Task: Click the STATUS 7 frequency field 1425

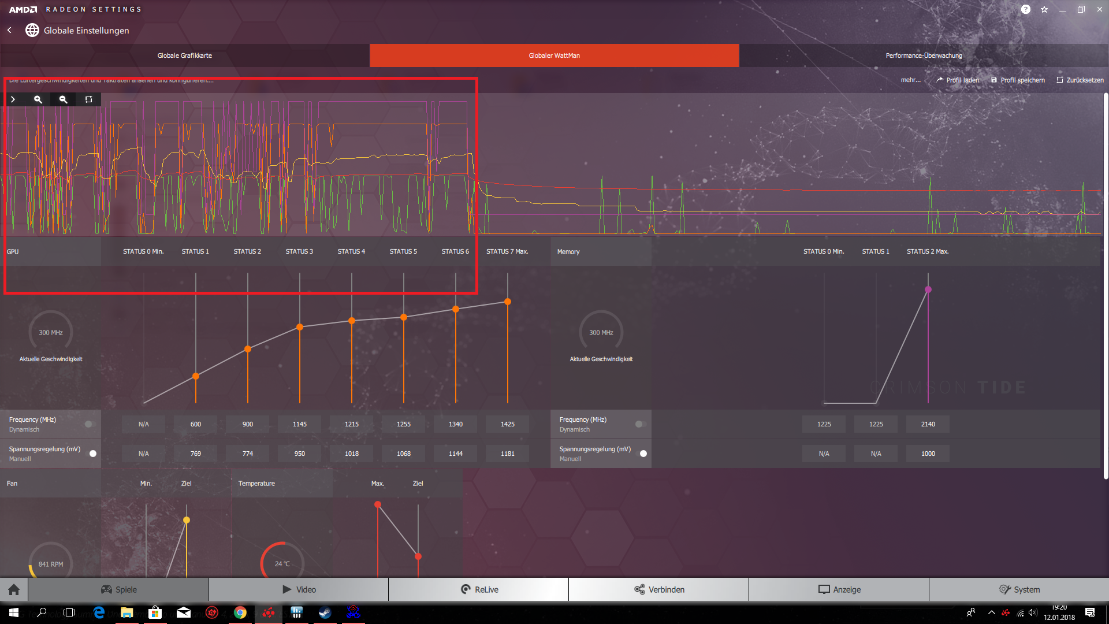Action: pyautogui.click(x=508, y=424)
